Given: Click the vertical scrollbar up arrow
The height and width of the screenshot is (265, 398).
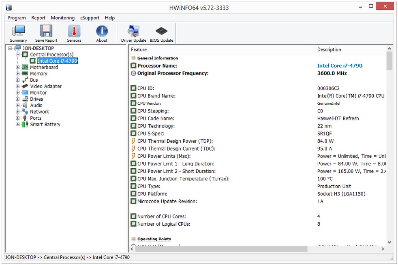Looking at the screenshot, I should coord(389,48).
